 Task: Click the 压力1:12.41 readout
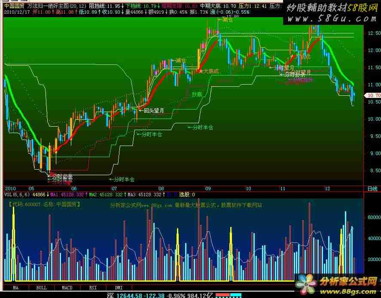(253, 6)
